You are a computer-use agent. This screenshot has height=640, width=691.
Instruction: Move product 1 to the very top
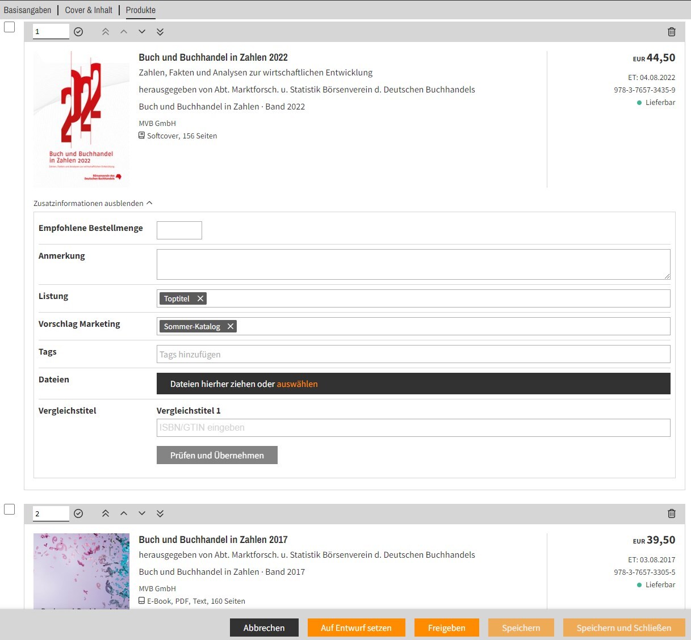(x=106, y=32)
